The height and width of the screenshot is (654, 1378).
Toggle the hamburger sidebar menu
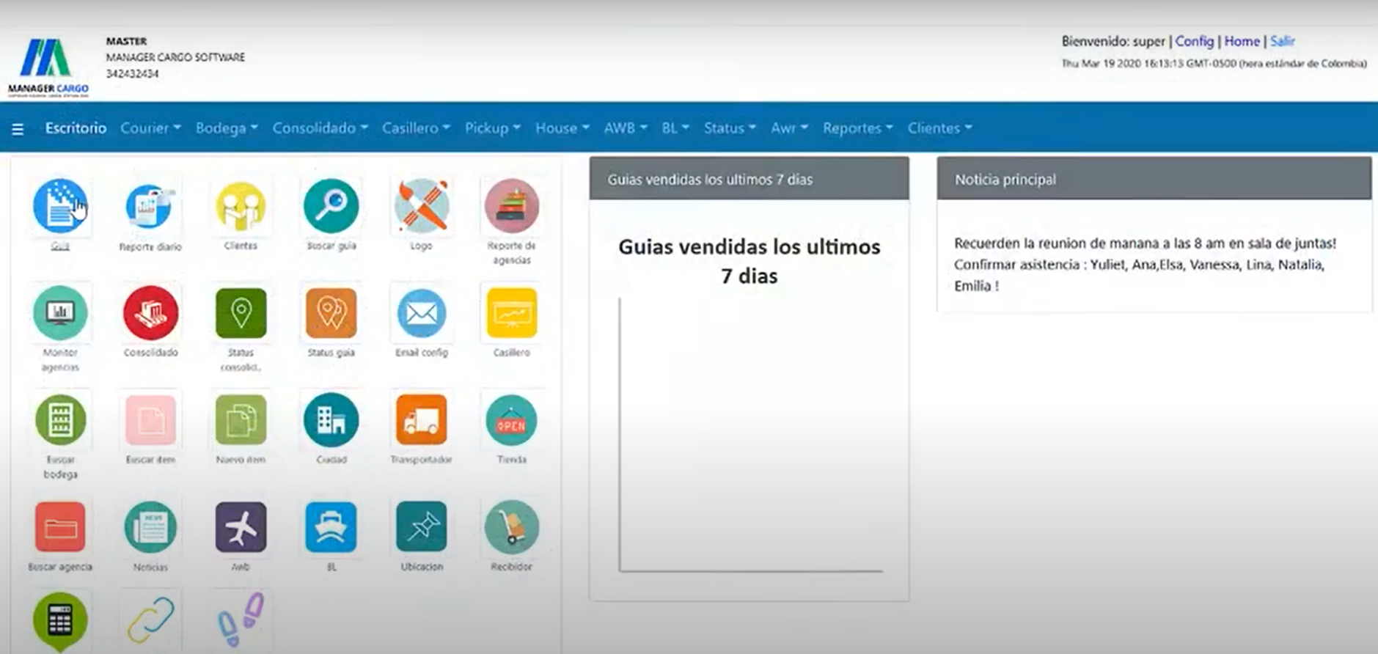(18, 129)
